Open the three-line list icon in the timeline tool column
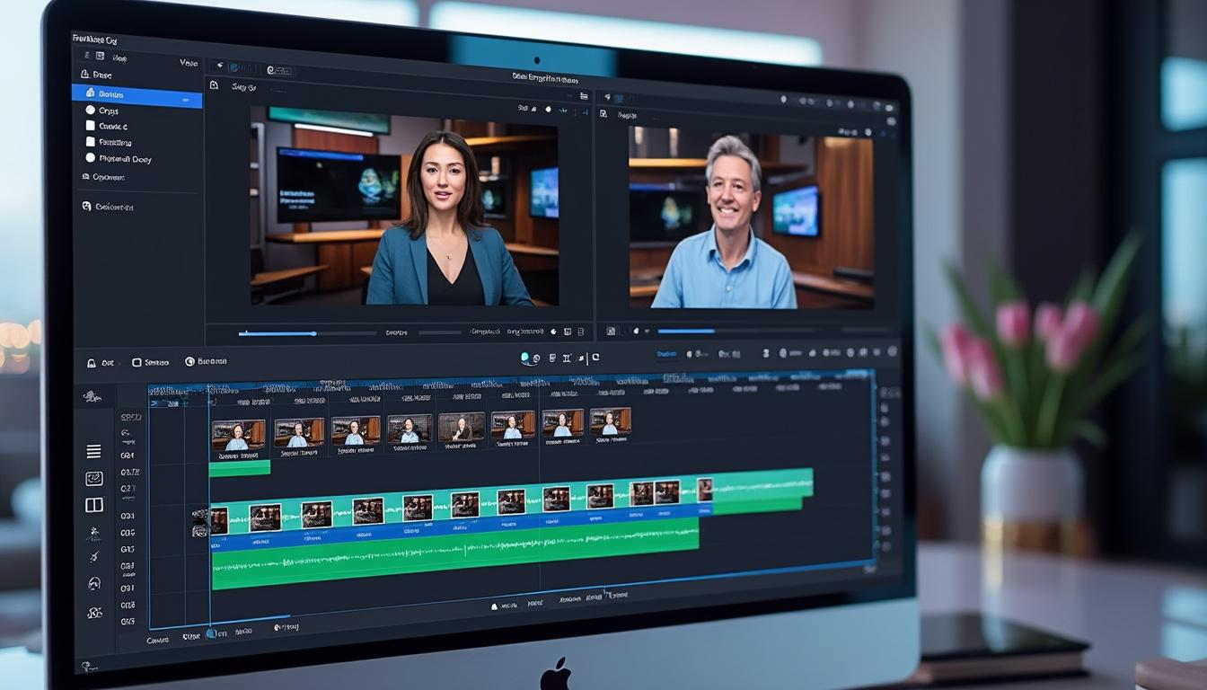 93,451
